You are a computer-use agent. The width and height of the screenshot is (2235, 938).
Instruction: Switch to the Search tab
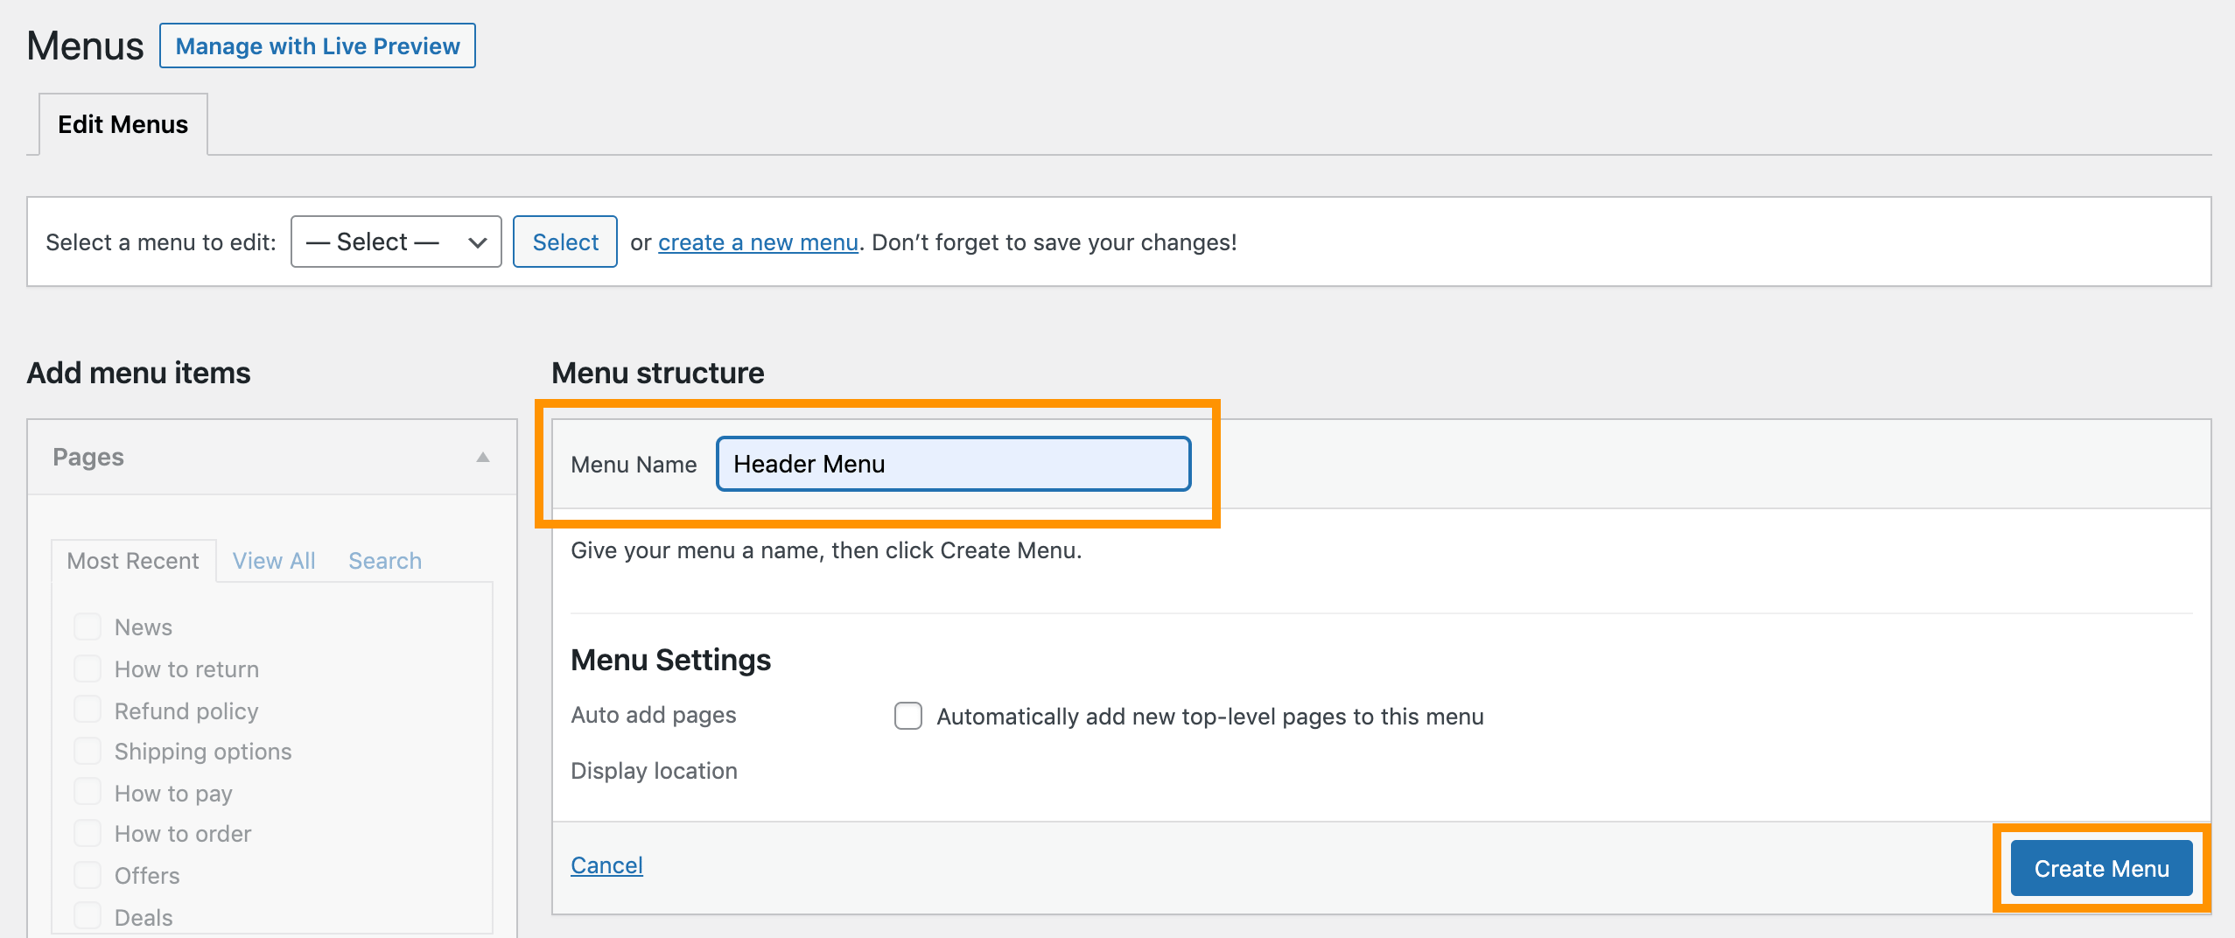[x=385, y=561]
